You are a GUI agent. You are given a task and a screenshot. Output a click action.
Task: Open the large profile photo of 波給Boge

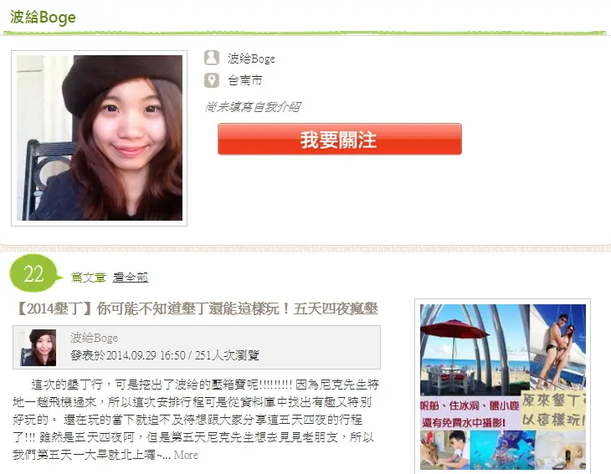pyautogui.click(x=100, y=138)
